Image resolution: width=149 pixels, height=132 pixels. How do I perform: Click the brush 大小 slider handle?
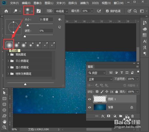28,25
